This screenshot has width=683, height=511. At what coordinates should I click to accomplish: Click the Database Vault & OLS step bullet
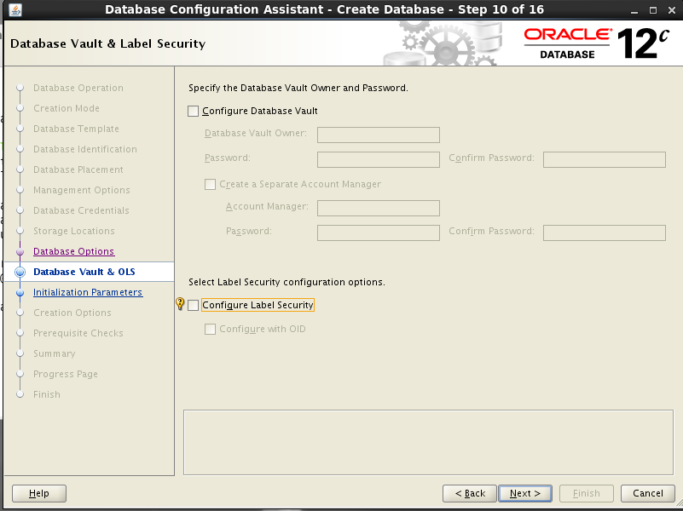tap(20, 272)
